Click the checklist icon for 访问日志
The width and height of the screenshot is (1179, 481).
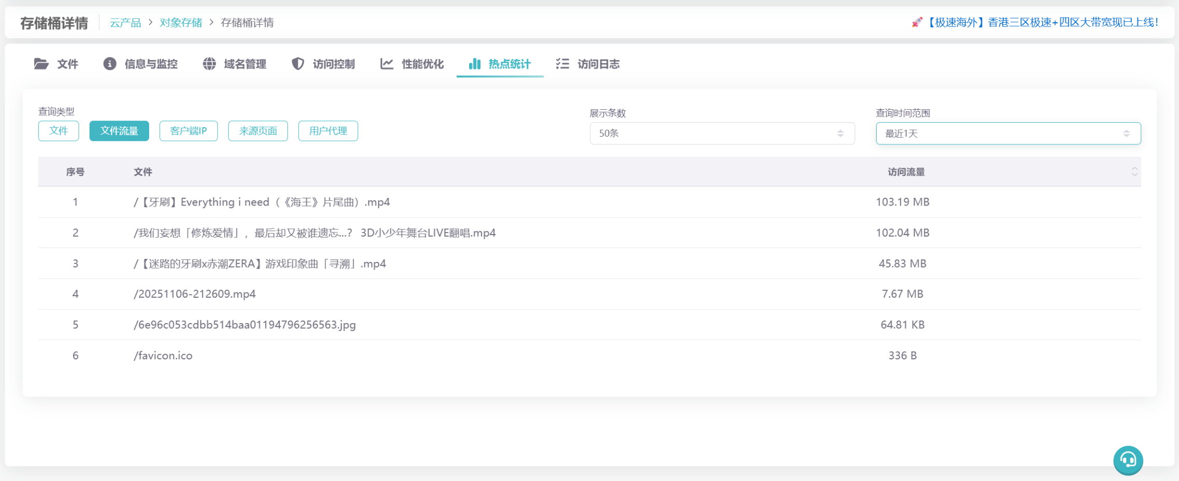click(x=562, y=64)
